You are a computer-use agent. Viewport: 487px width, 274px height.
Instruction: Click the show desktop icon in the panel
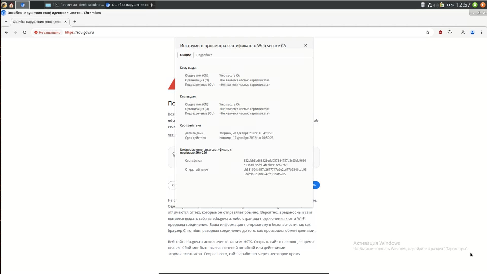tap(48, 5)
